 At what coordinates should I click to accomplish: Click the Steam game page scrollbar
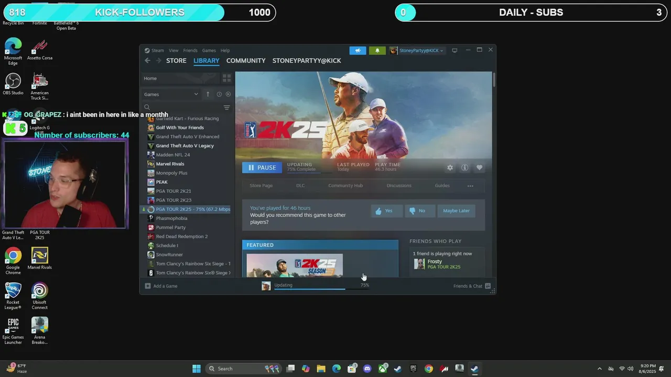(x=494, y=80)
